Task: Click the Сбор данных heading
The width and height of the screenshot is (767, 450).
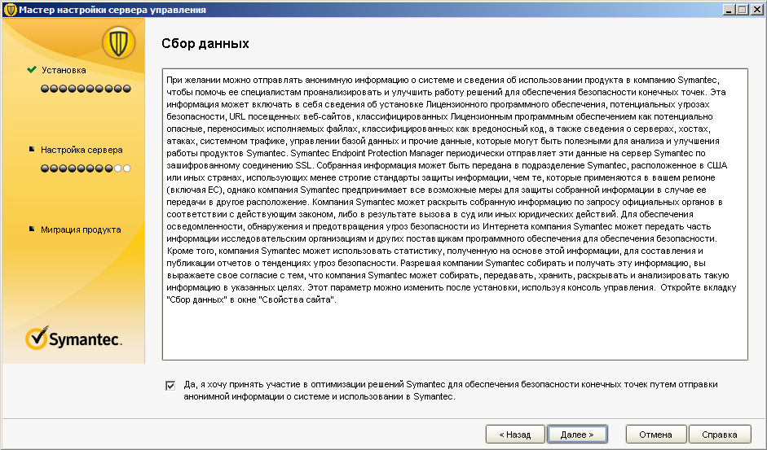Action: point(205,43)
